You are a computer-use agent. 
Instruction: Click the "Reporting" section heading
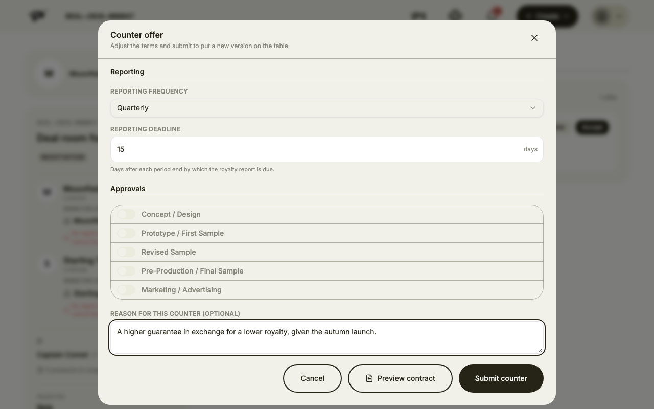[x=127, y=72]
